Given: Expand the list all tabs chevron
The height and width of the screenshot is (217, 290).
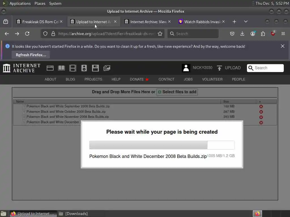Looking at the screenshot, I should (246, 21).
